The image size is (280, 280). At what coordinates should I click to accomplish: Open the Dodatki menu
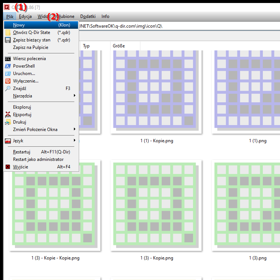click(x=88, y=16)
